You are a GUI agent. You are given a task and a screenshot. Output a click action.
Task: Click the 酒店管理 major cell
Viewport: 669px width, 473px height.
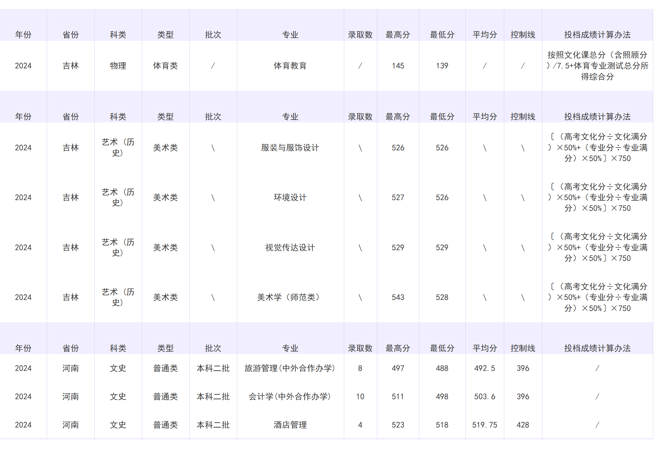(x=291, y=425)
